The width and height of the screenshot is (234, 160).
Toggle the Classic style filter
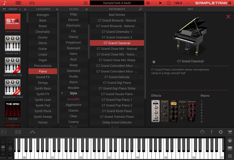click(x=73, y=110)
